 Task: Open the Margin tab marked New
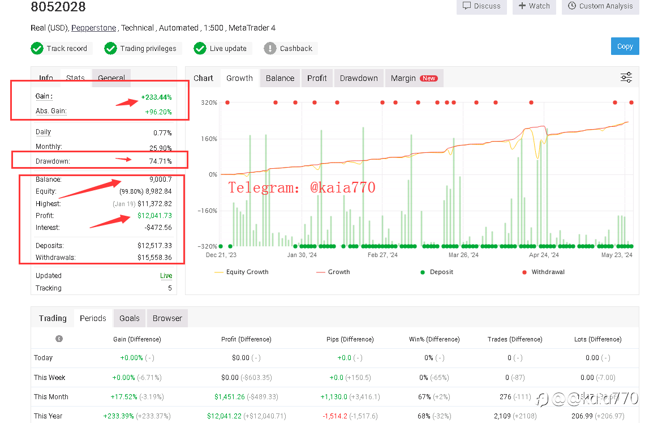(414, 78)
